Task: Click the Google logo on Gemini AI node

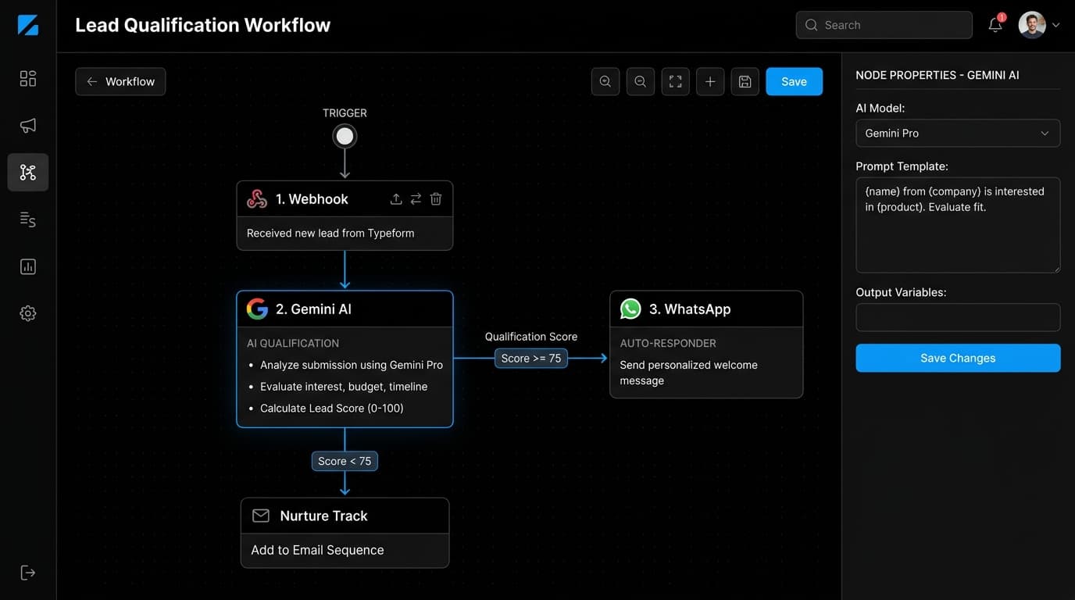Action: (257, 309)
